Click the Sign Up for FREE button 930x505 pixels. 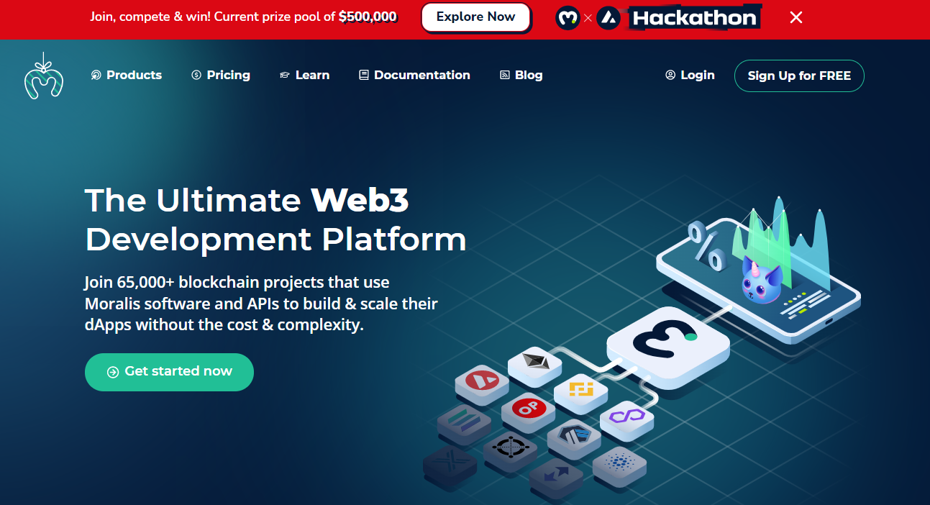[x=799, y=76]
